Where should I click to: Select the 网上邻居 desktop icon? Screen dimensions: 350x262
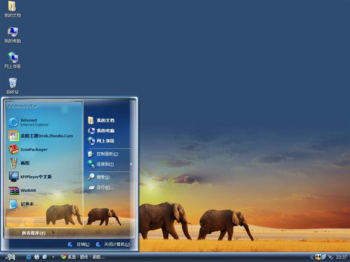[x=13, y=59]
